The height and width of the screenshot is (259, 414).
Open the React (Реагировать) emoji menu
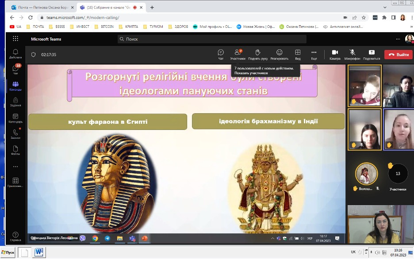coord(280,55)
